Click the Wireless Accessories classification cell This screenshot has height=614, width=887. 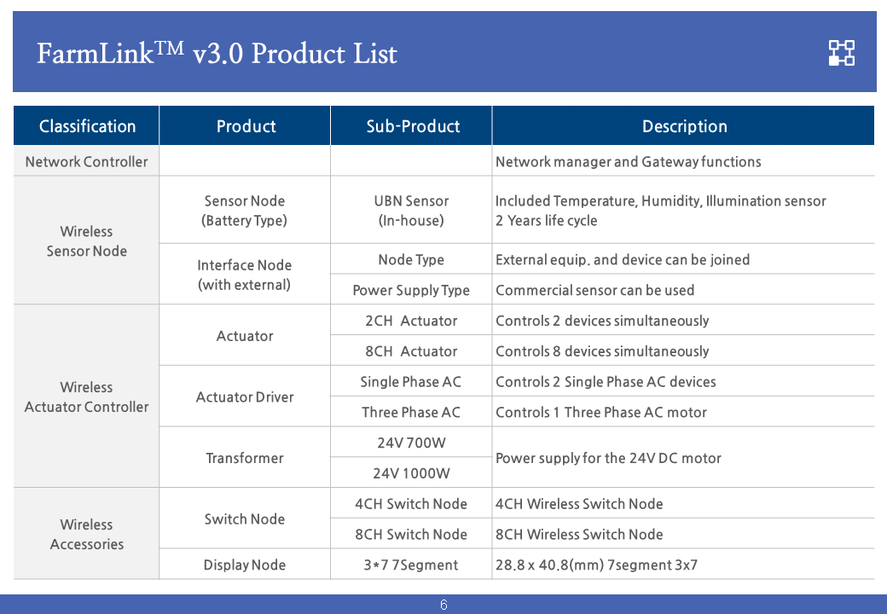click(86, 535)
